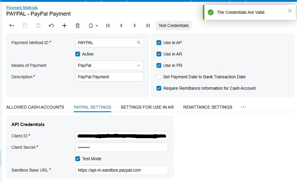
Task: Show more tabs with ellipsis button
Action: 243,107
